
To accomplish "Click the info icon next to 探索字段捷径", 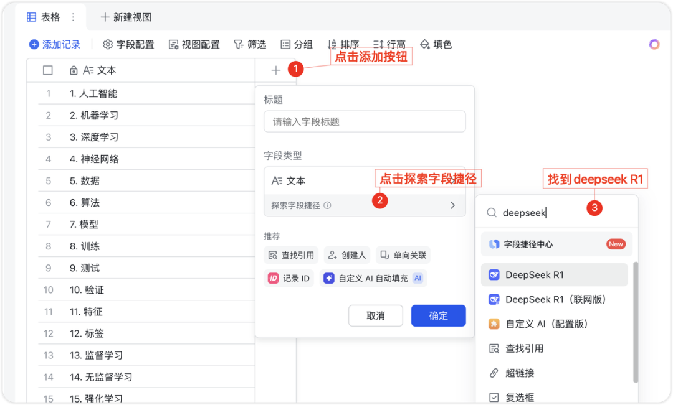I will [328, 205].
